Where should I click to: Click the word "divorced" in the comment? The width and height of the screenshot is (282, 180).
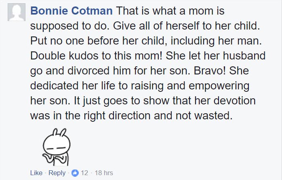(x=88, y=70)
